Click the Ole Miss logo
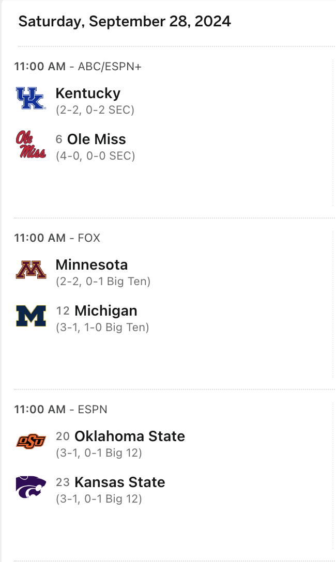The image size is (336, 562). point(31,144)
